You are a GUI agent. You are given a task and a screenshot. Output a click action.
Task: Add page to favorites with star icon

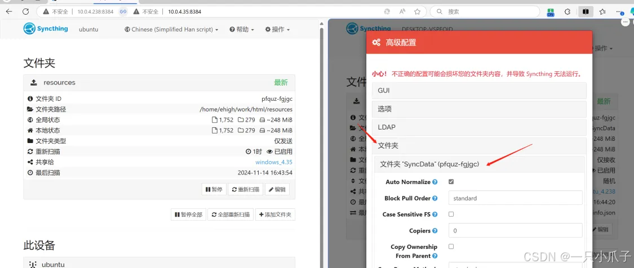[x=417, y=12]
